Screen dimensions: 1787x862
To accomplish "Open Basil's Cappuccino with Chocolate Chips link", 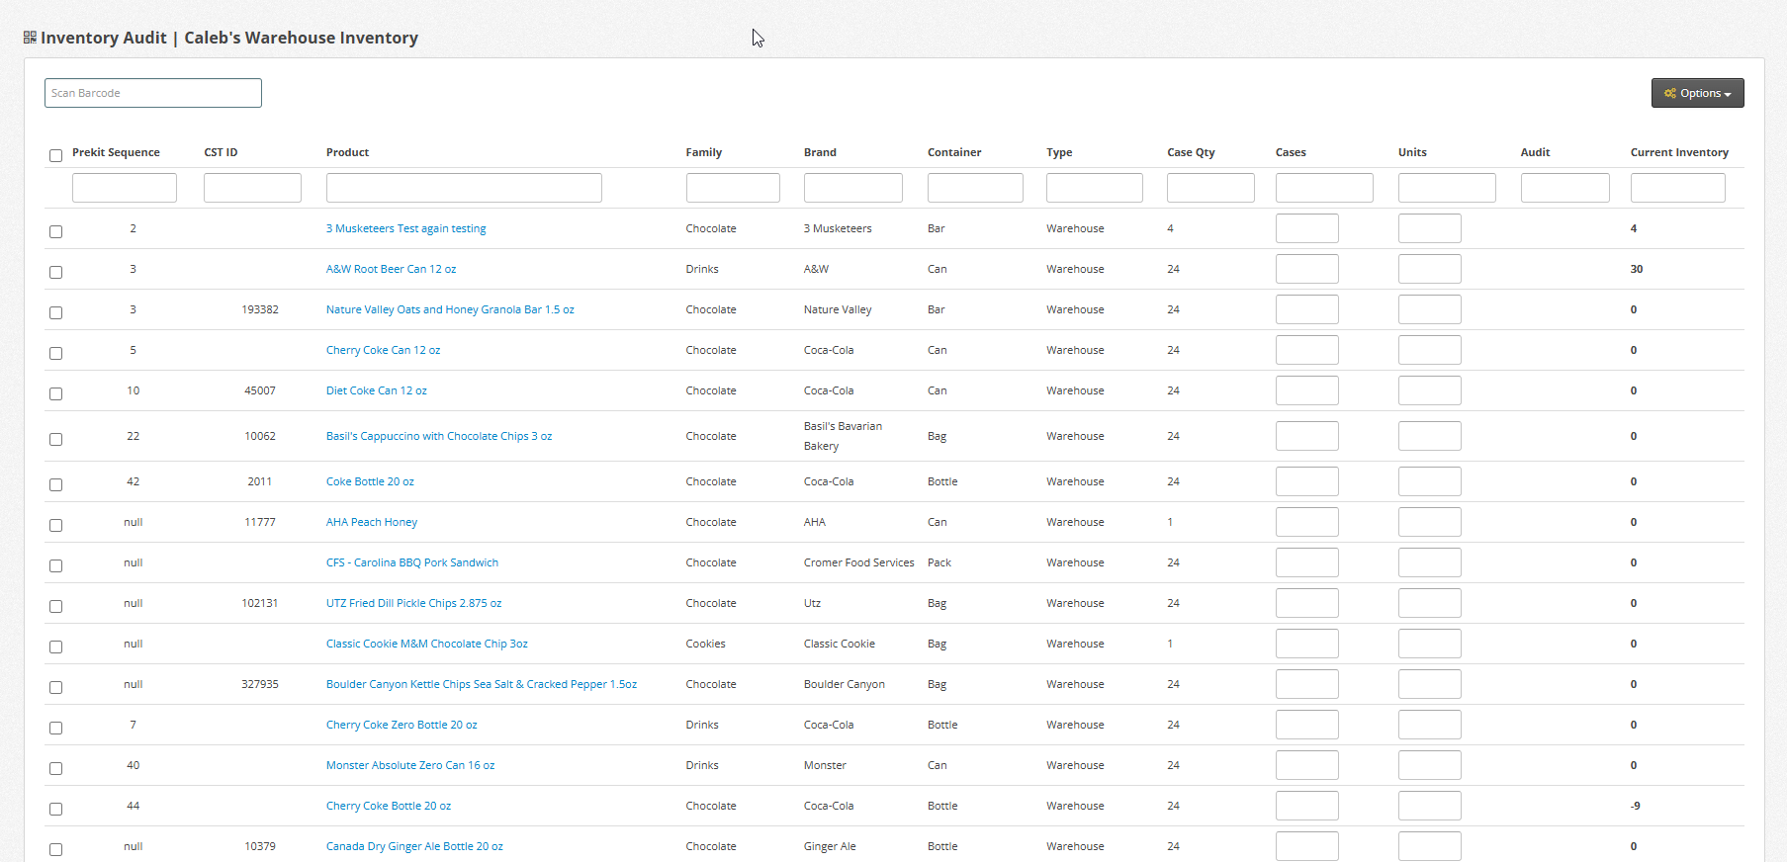I will (x=439, y=436).
